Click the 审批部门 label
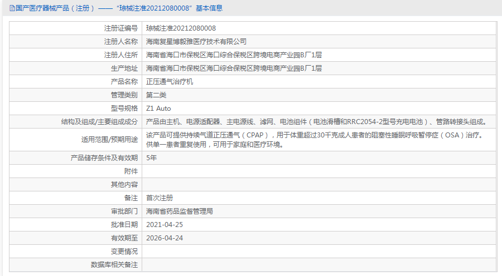Screen dimensions: 502x276 [x=124, y=212]
